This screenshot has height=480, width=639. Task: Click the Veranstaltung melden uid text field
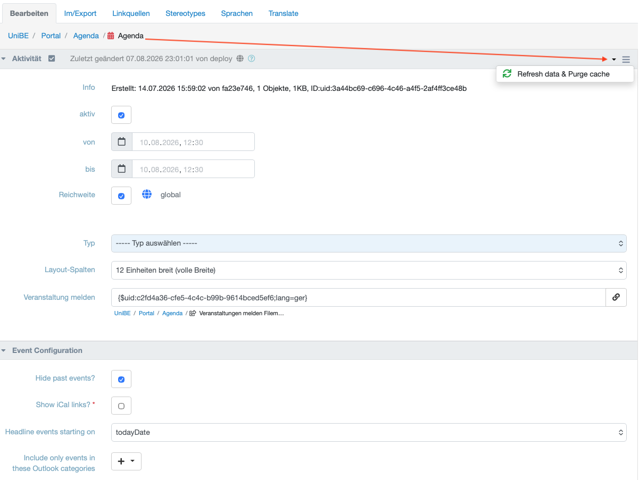[359, 298]
